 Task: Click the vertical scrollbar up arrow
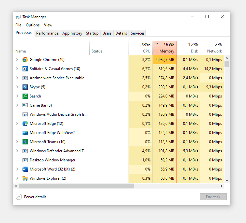(227, 58)
